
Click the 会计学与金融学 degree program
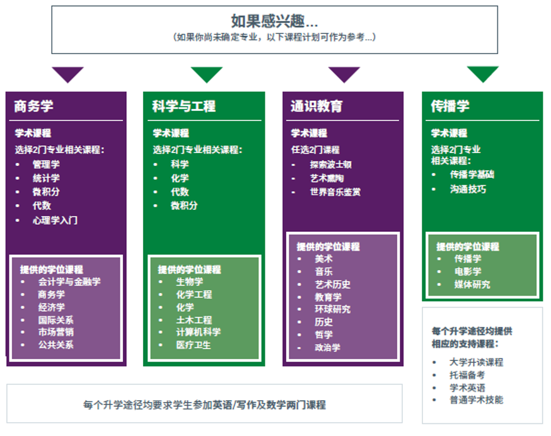[69, 282]
